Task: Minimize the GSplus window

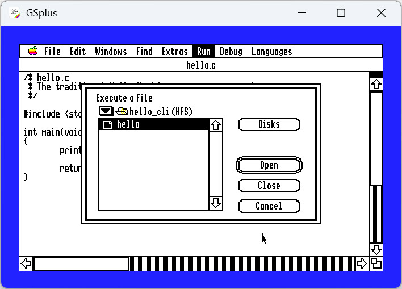Action: [x=301, y=13]
